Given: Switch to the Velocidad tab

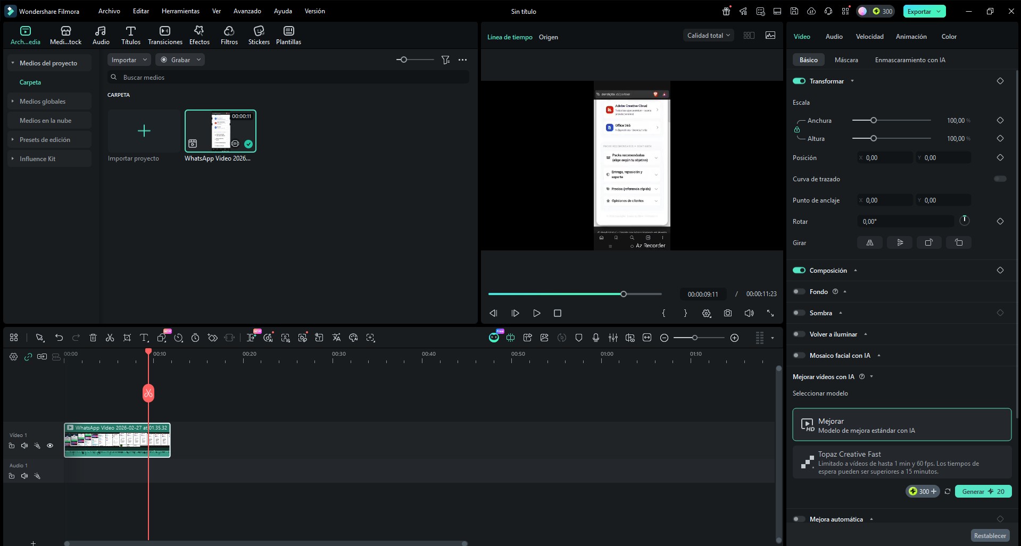Looking at the screenshot, I should [x=869, y=37].
